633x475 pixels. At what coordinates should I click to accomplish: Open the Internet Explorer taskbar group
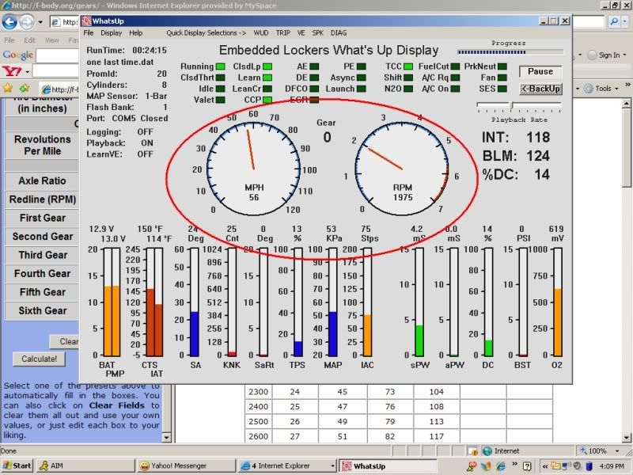pyautogui.click(x=287, y=465)
